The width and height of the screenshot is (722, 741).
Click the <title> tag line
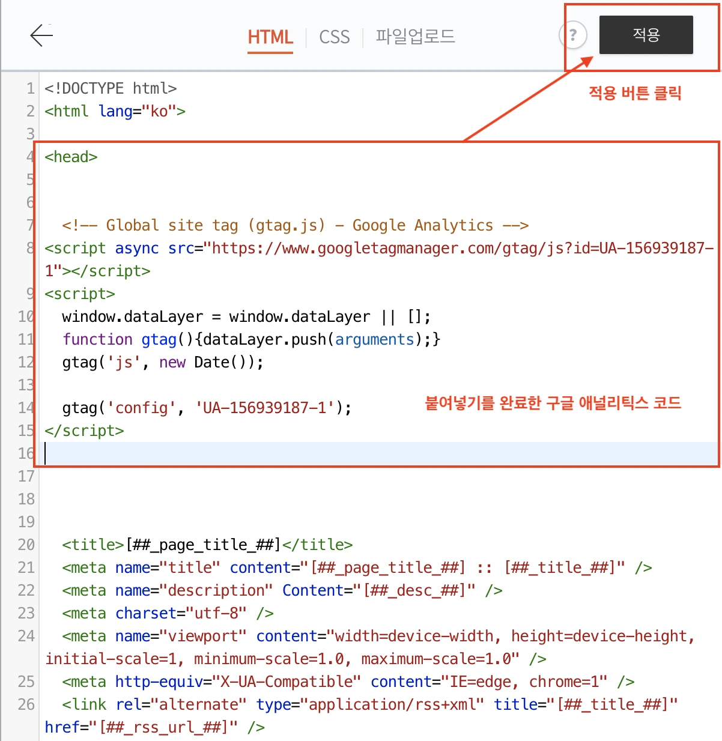tap(207, 545)
